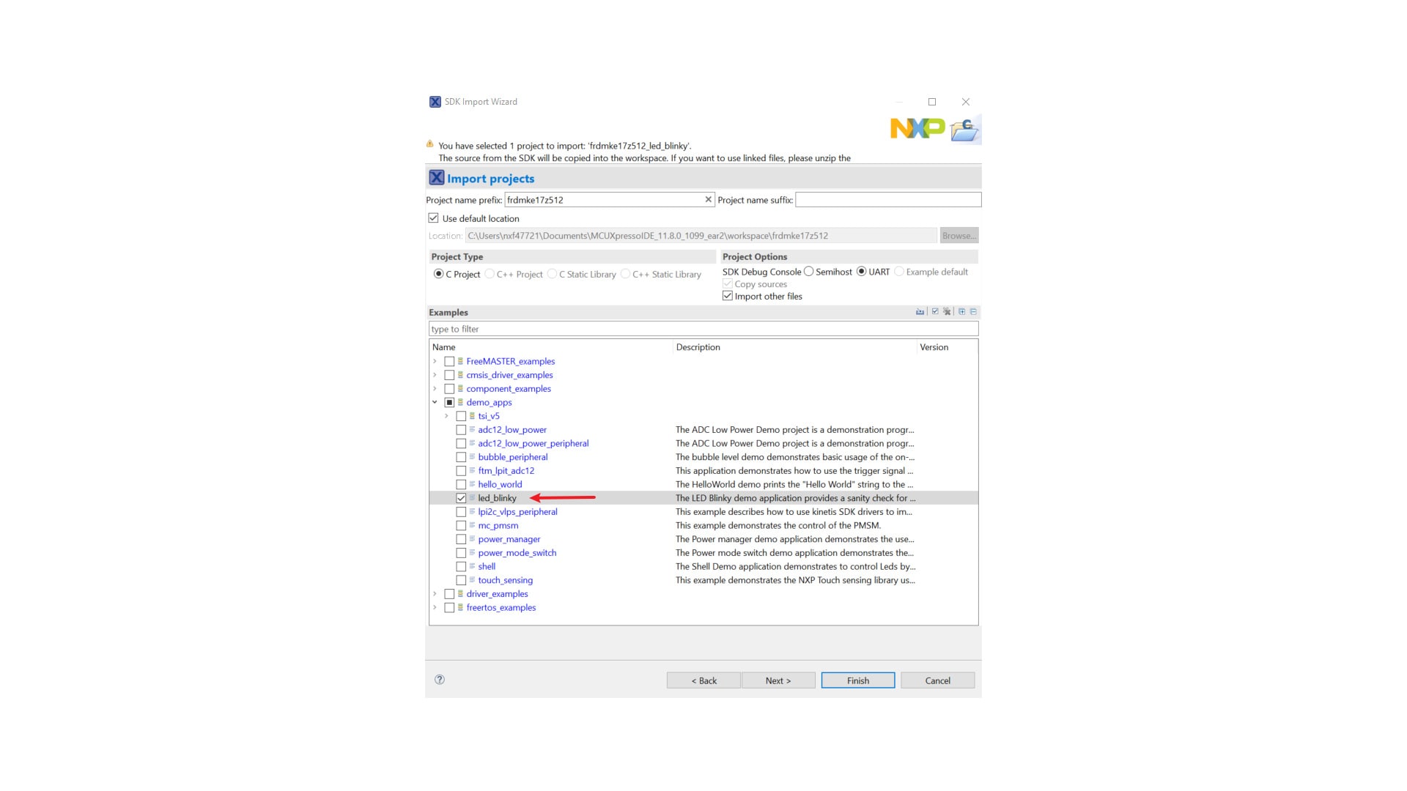Check the hello_world example checkbox
Screen dimensions: 1407x791
(x=461, y=485)
